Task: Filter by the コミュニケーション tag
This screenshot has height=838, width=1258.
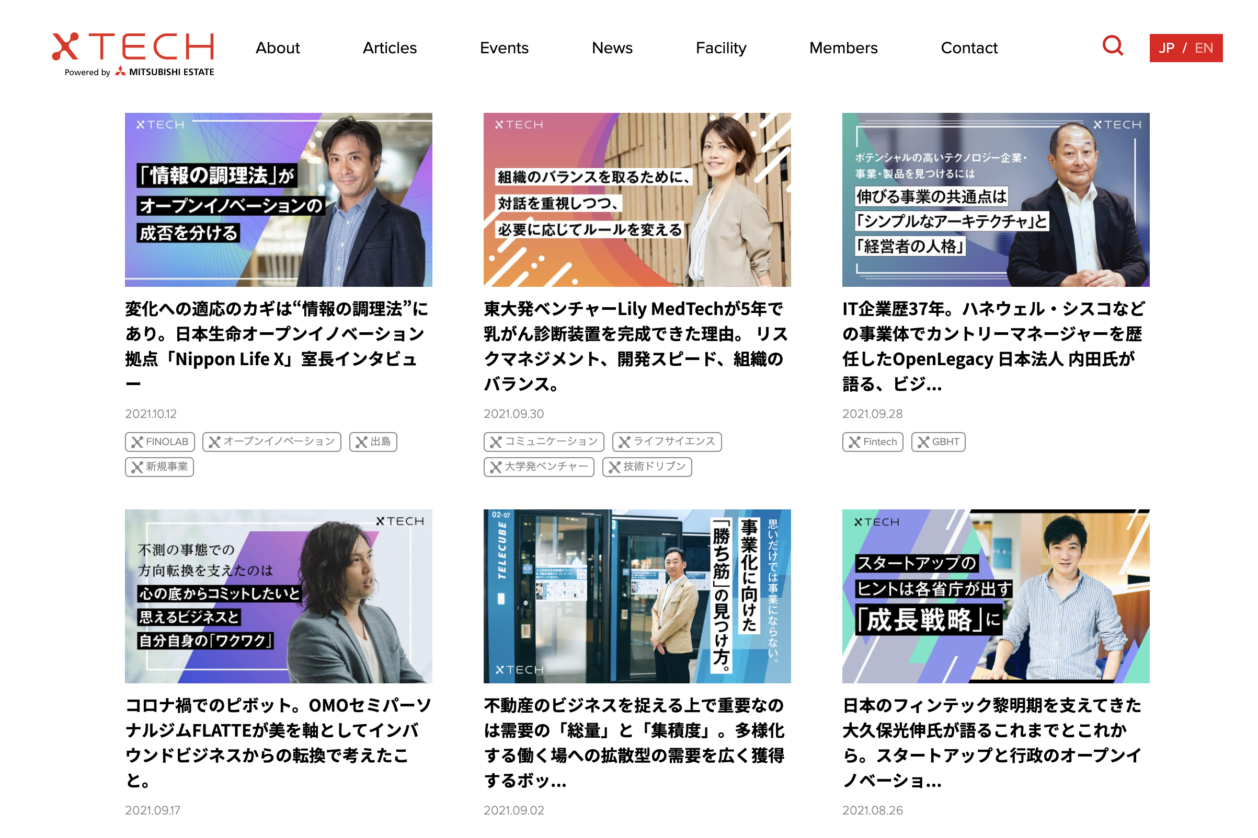Action: [544, 442]
